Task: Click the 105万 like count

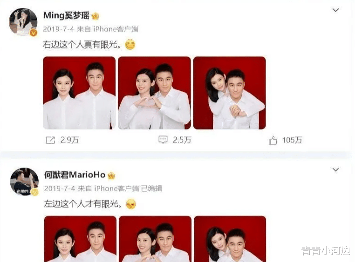Action: (292, 140)
